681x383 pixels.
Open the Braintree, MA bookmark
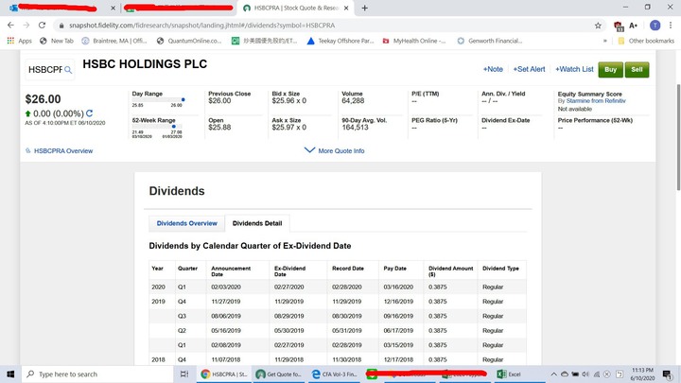pyautogui.click(x=114, y=41)
